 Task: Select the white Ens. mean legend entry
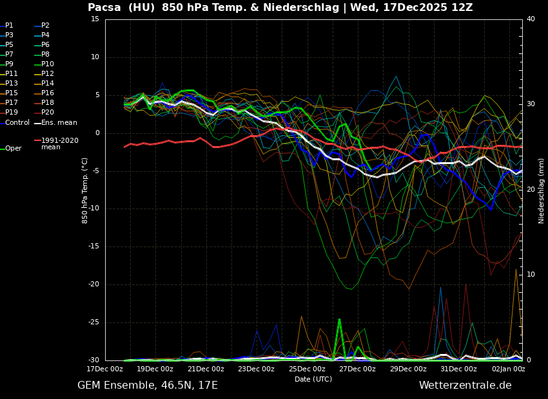[x=59, y=123]
